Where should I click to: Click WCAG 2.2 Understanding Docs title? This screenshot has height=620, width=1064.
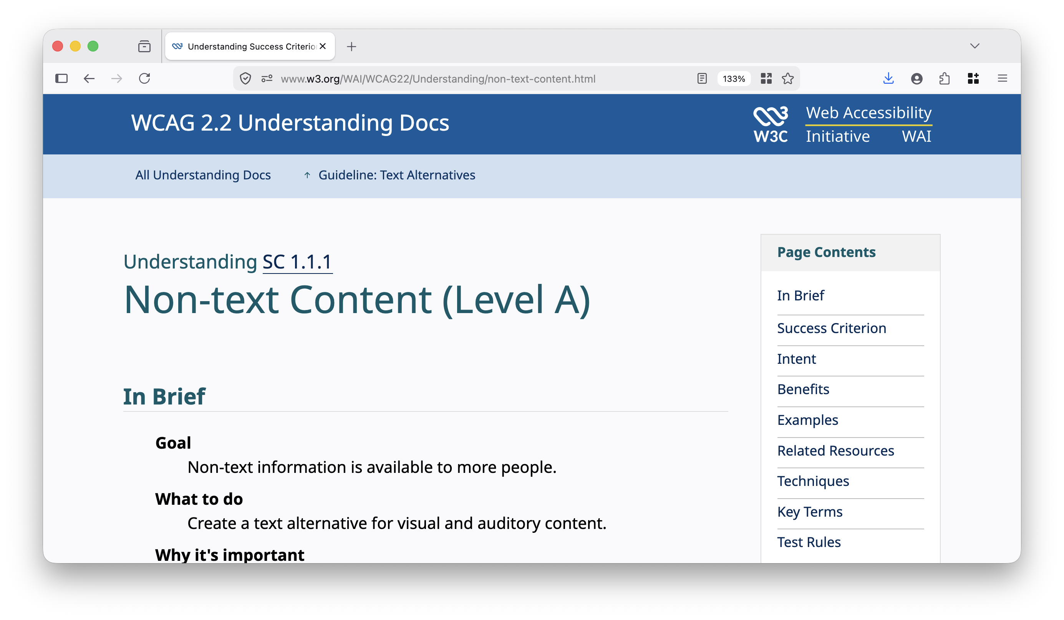point(290,123)
